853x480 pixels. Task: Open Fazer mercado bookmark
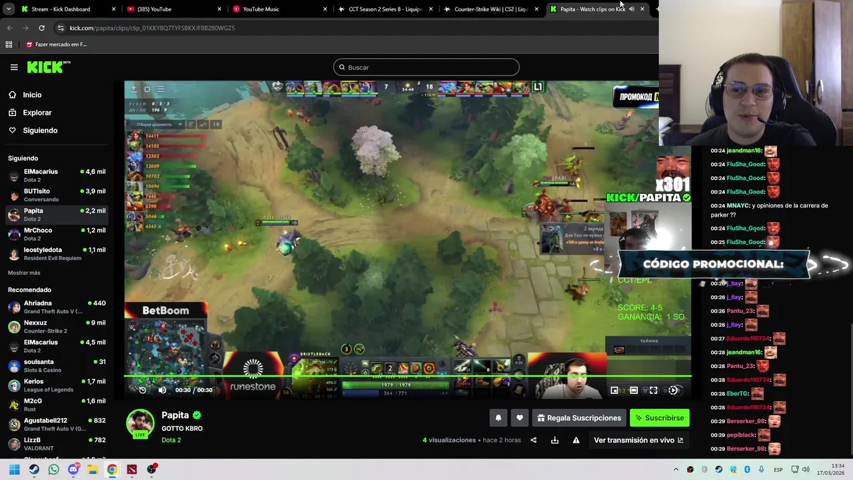pos(56,45)
